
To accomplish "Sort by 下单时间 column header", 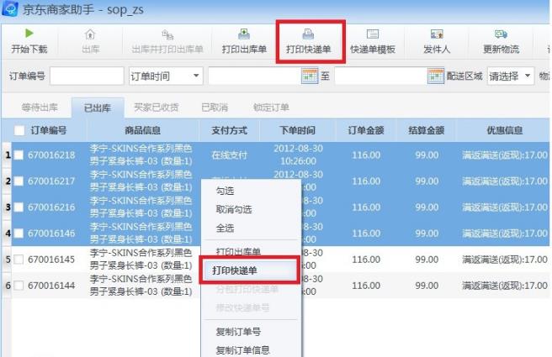I will [298, 131].
